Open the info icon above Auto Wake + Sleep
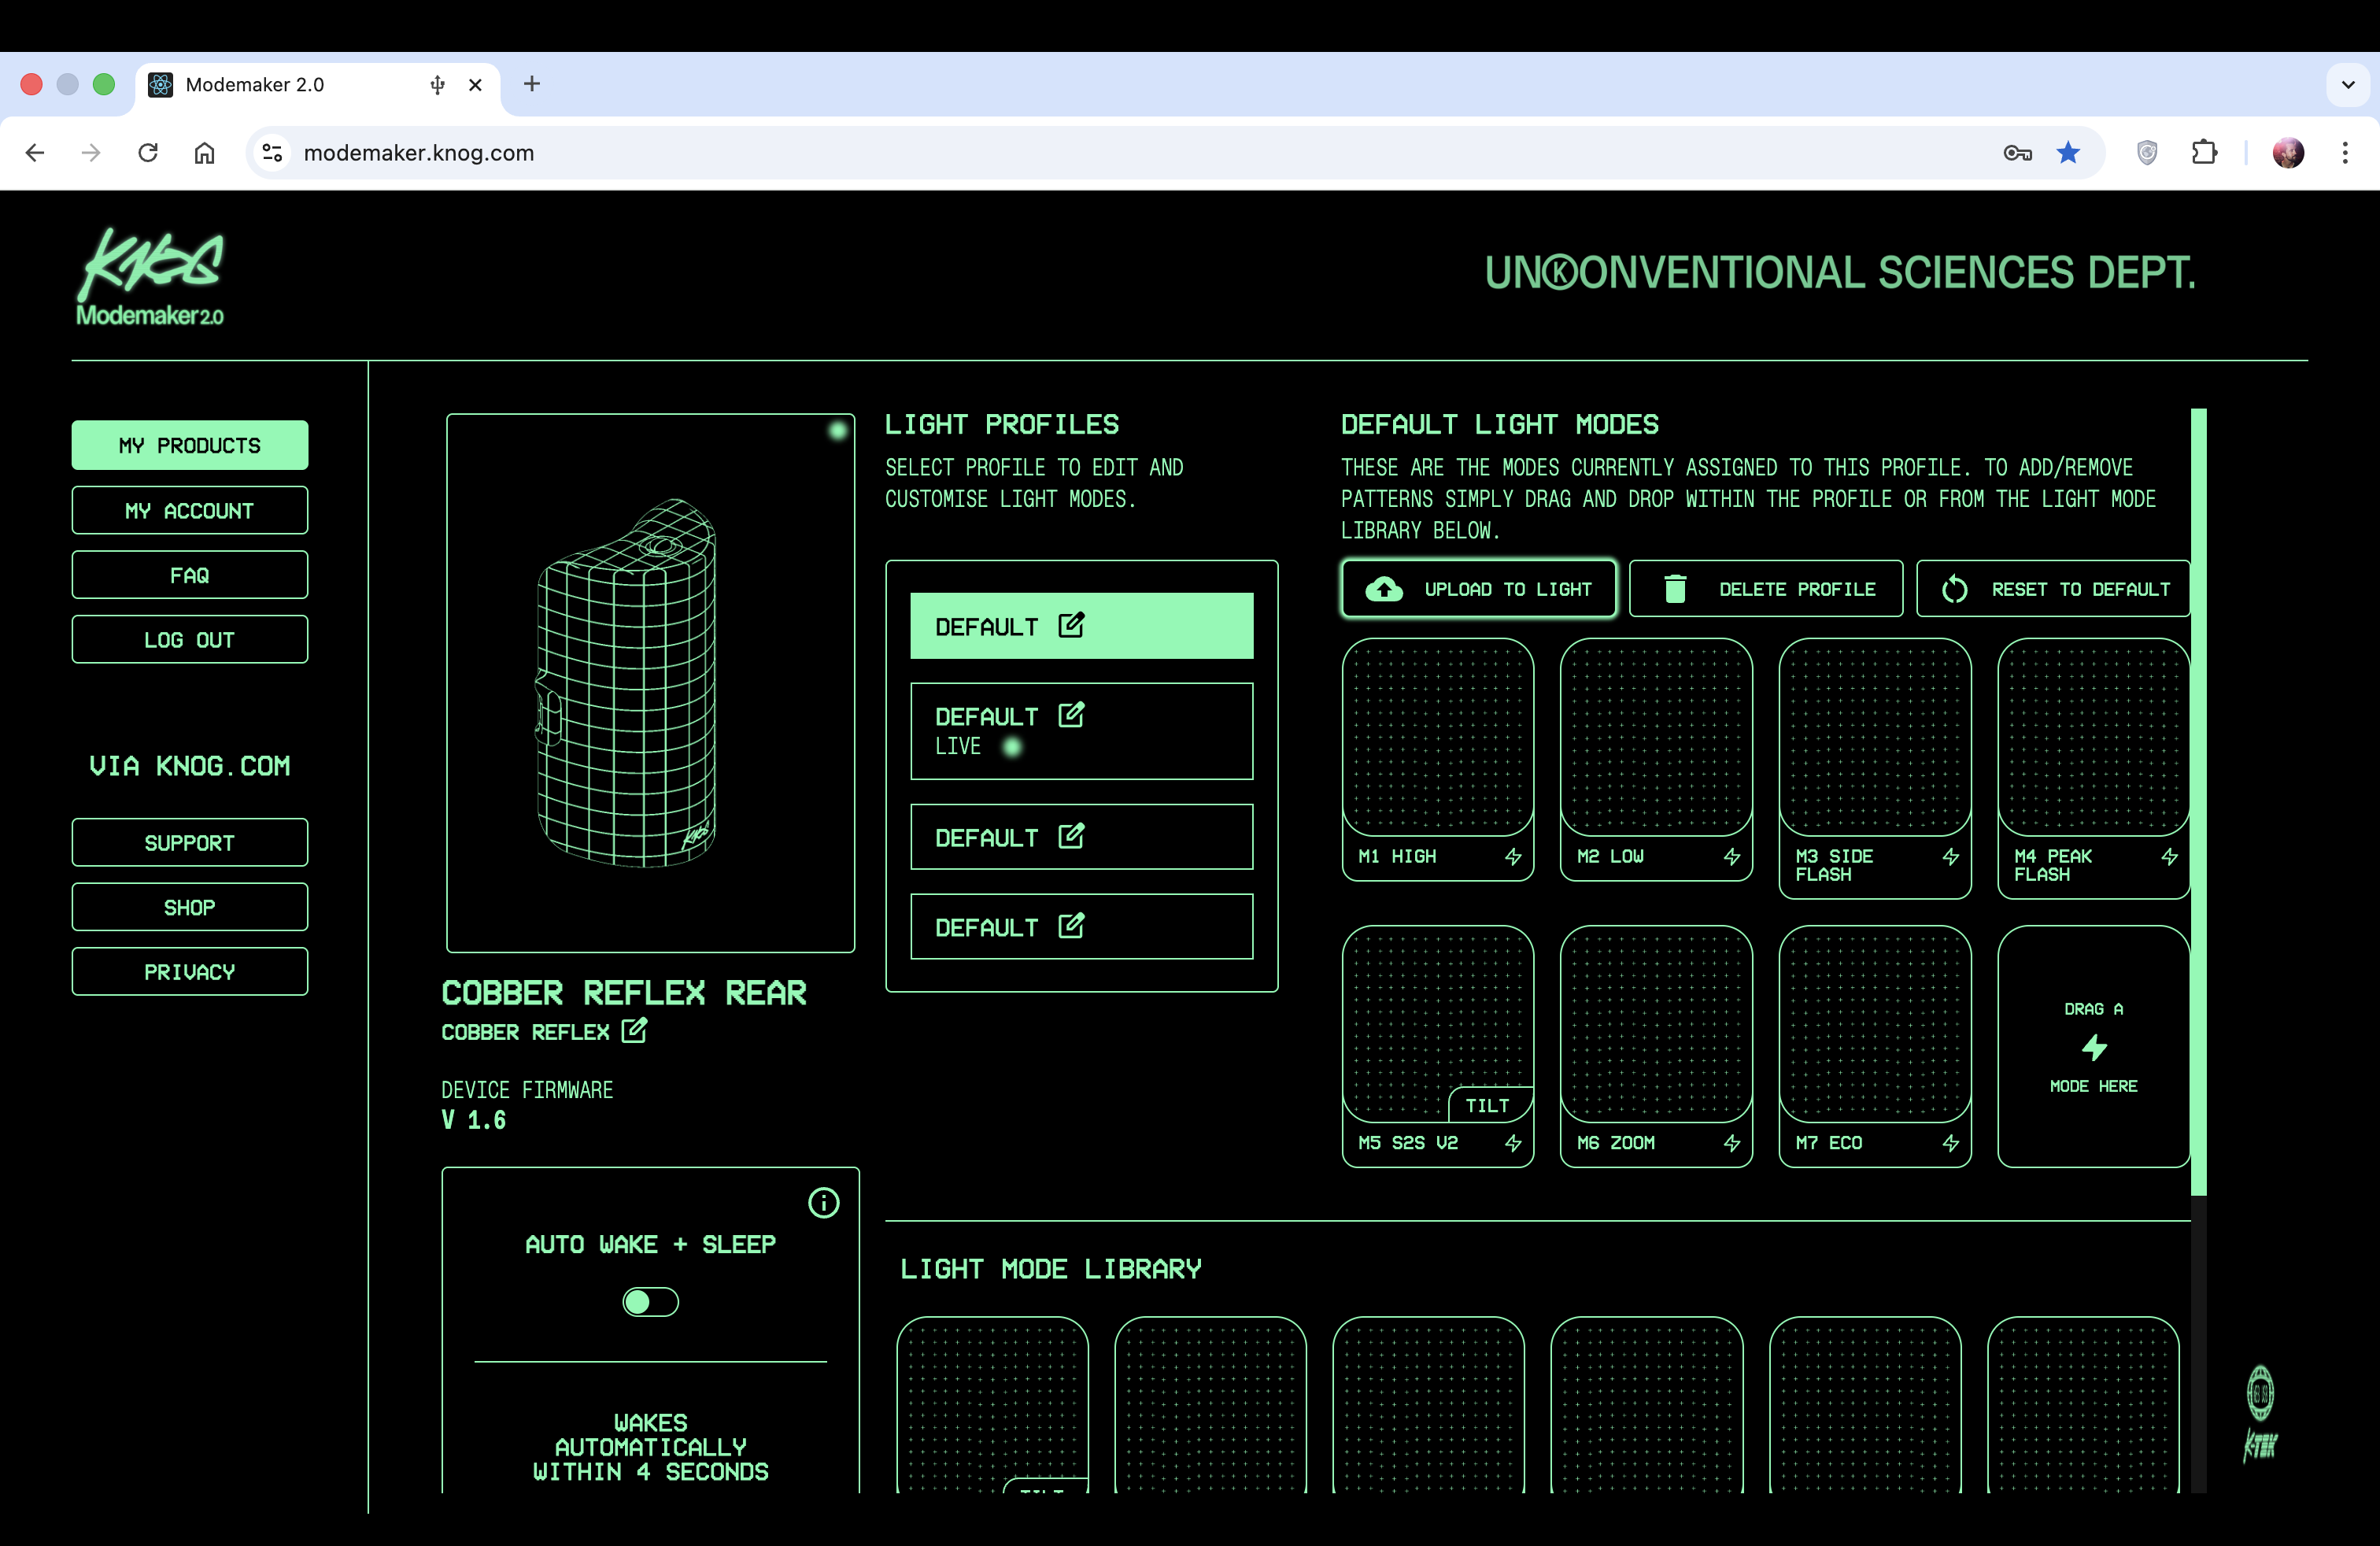 click(x=823, y=1203)
